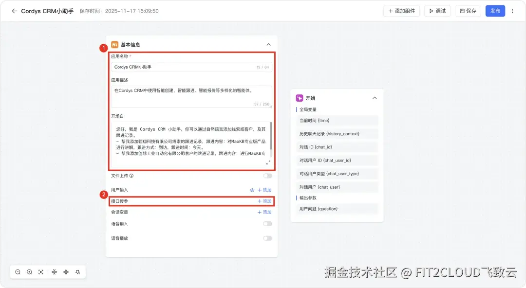Collapse the 基本信息 panel
Image resolution: width=526 pixels, height=288 pixels.
[x=269, y=45]
